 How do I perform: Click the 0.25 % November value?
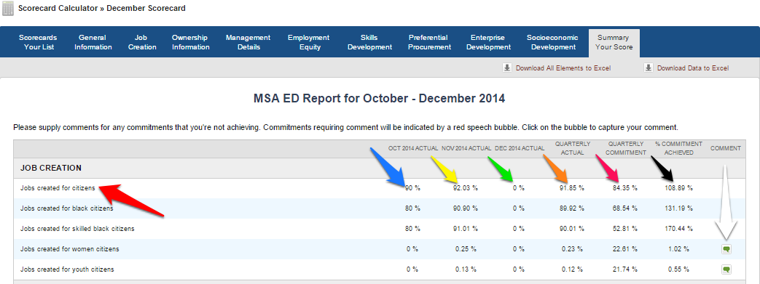pyautogui.click(x=466, y=249)
